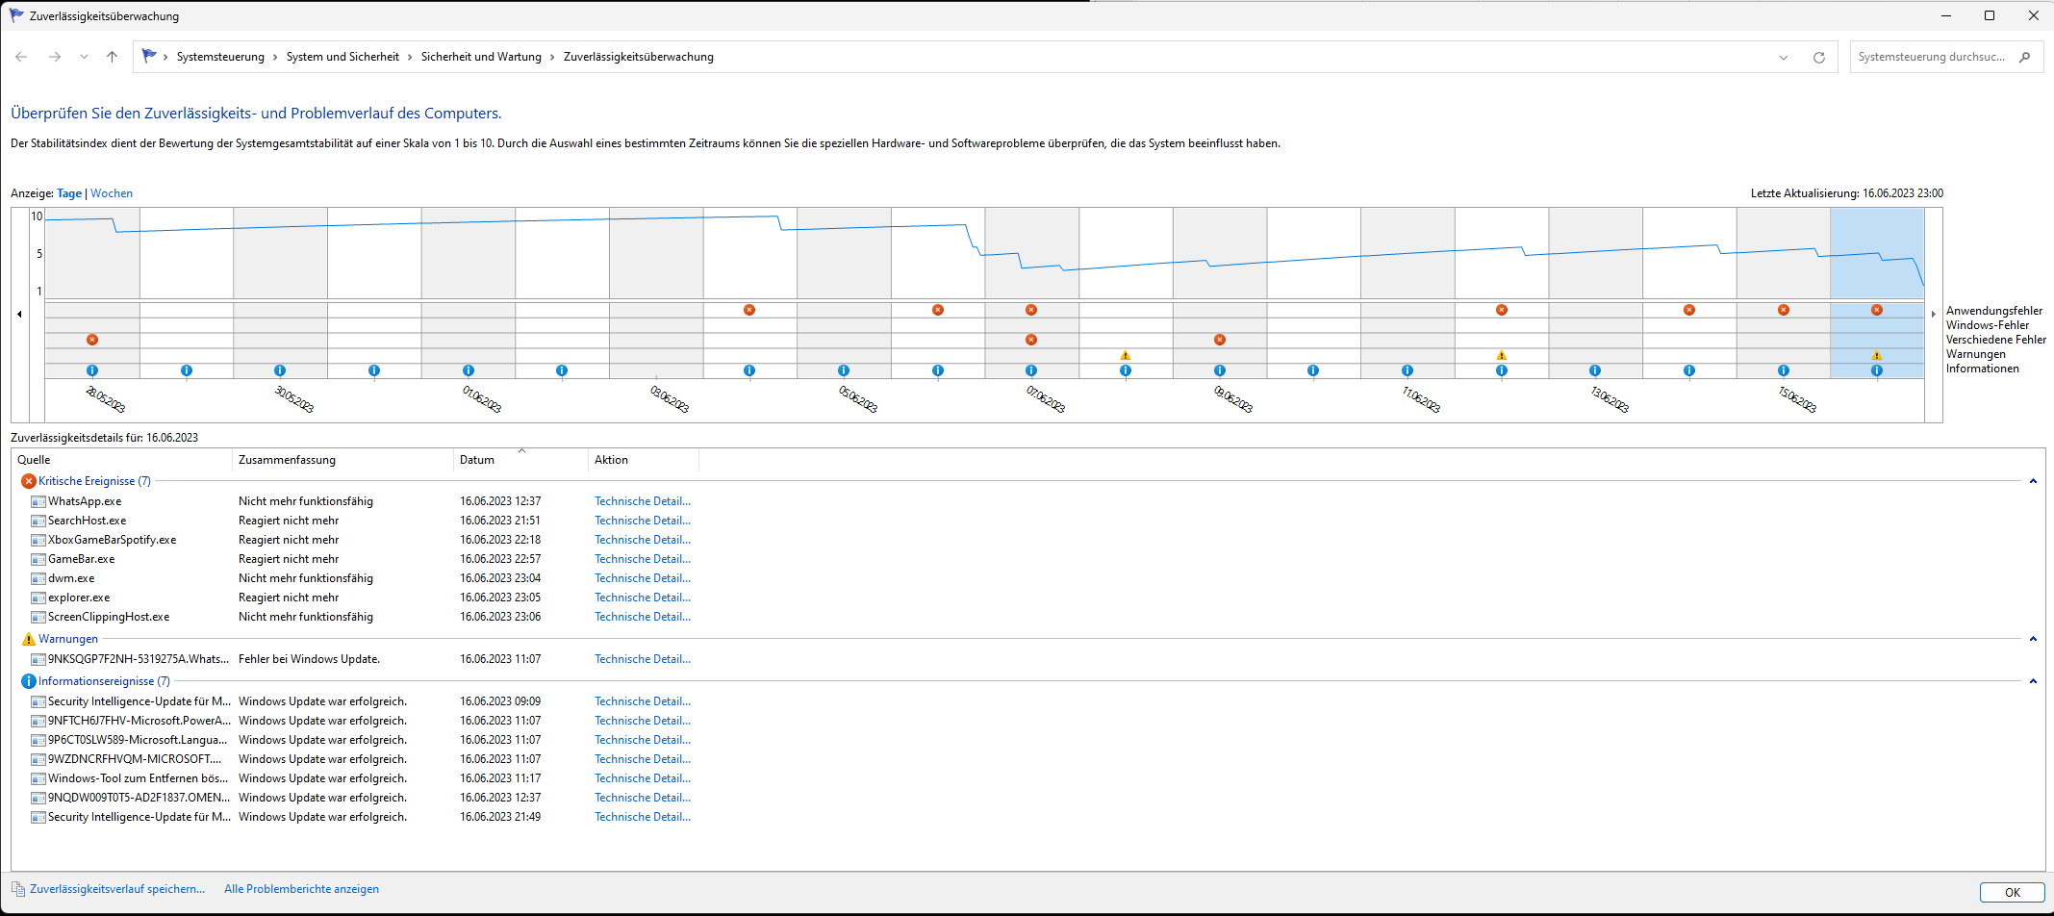Viewport: 2054px width, 916px height.
Task: Navigate to Sicherheit und Wartung breadcrumb
Action: [481, 57]
